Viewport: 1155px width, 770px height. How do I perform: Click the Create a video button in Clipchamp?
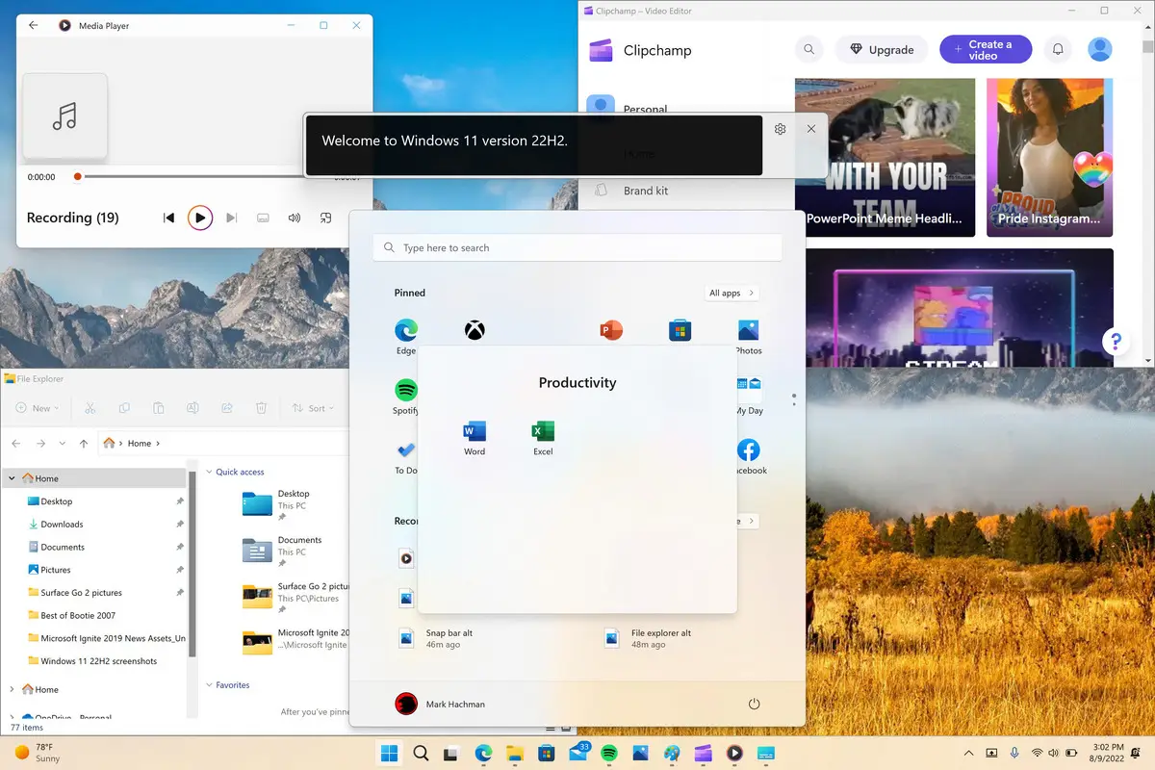[985, 49]
